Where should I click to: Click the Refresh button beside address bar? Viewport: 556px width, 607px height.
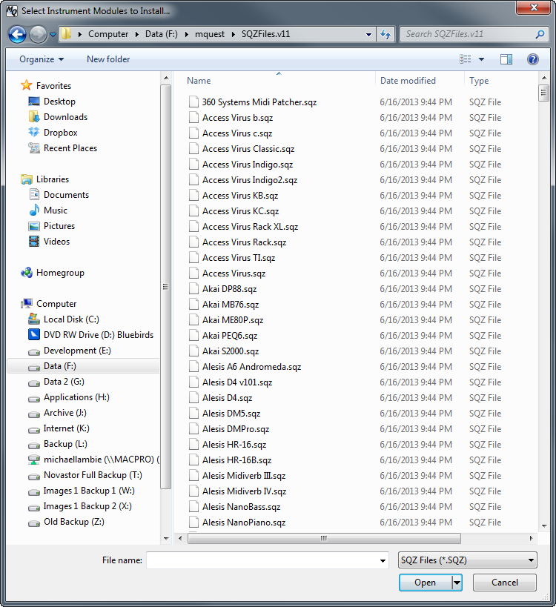(385, 34)
